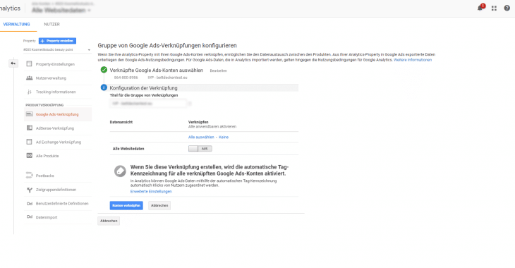The width and height of the screenshot is (515, 268).
Task: Click the Keine link
Action: [224, 137]
